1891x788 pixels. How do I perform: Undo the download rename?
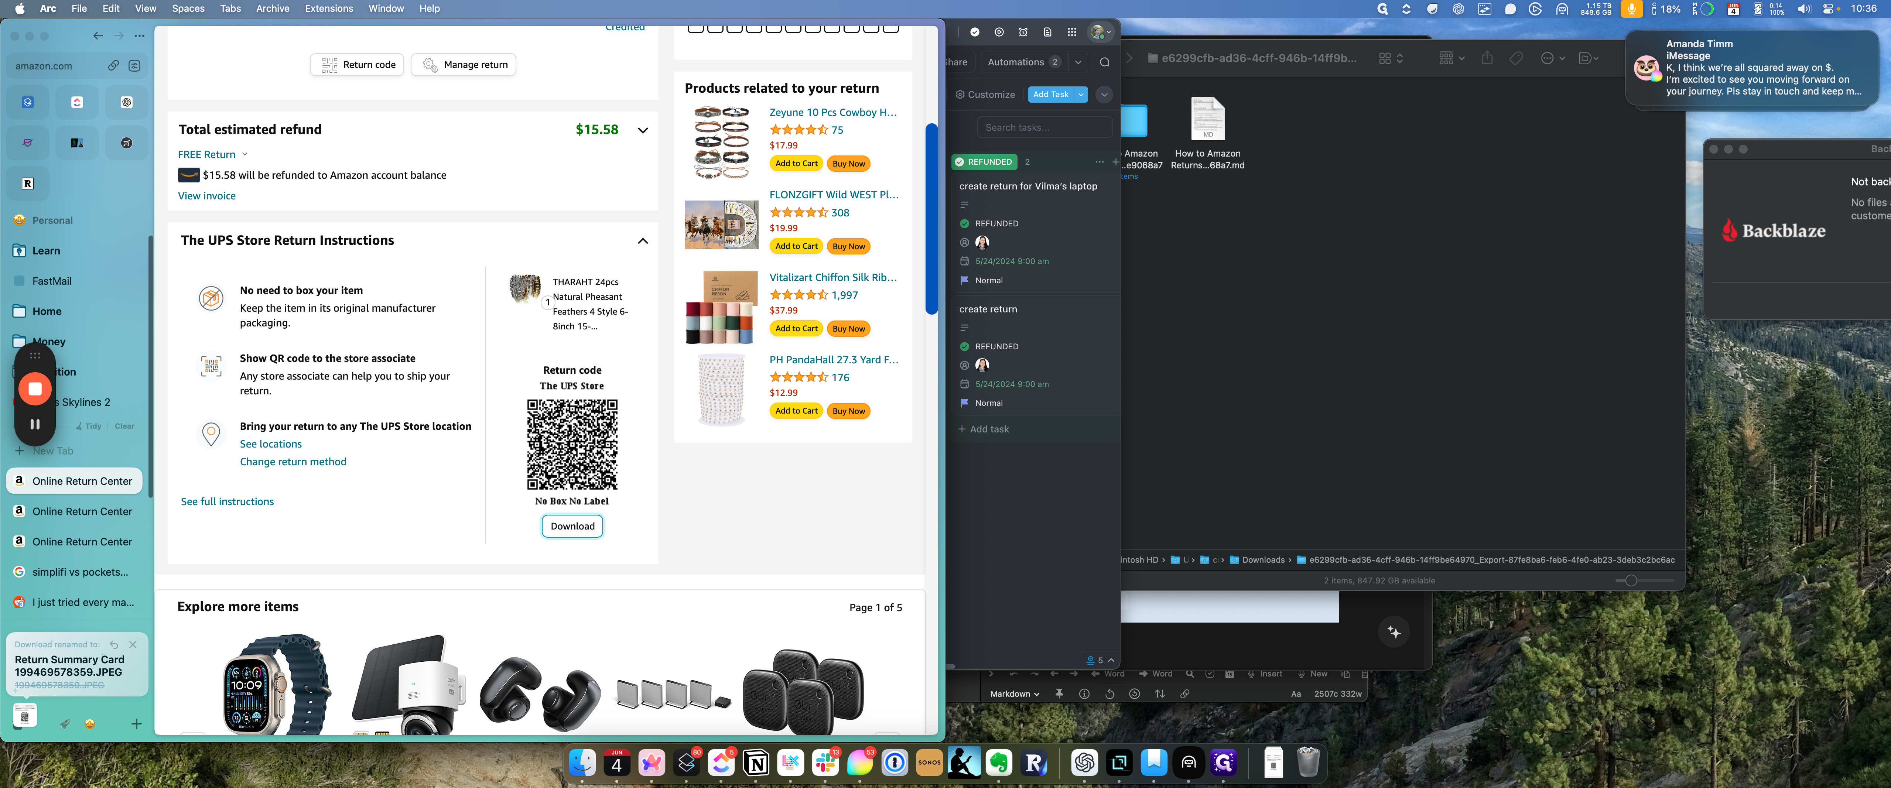(114, 644)
